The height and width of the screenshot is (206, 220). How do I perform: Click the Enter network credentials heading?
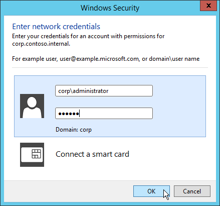coord(56,27)
